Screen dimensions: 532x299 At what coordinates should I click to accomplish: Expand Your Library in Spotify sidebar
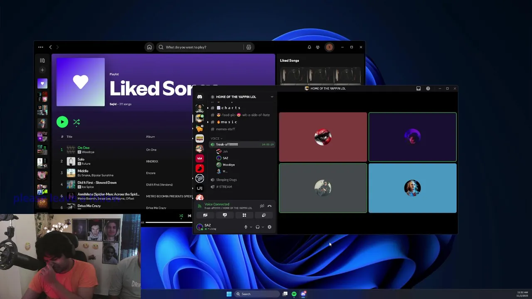tap(42, 61)
